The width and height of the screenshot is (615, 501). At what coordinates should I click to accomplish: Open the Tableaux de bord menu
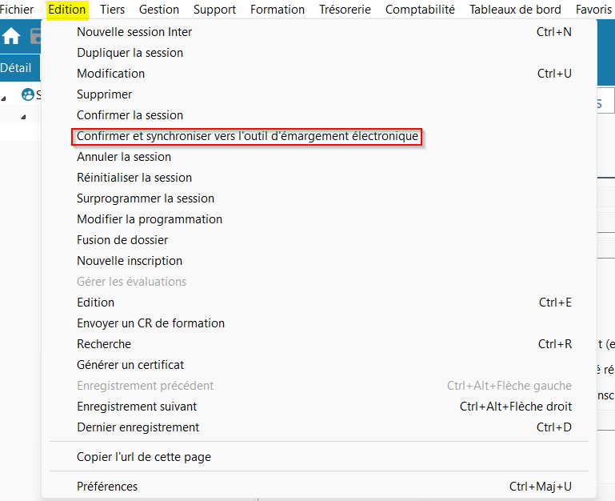click(x=515, y=10)
